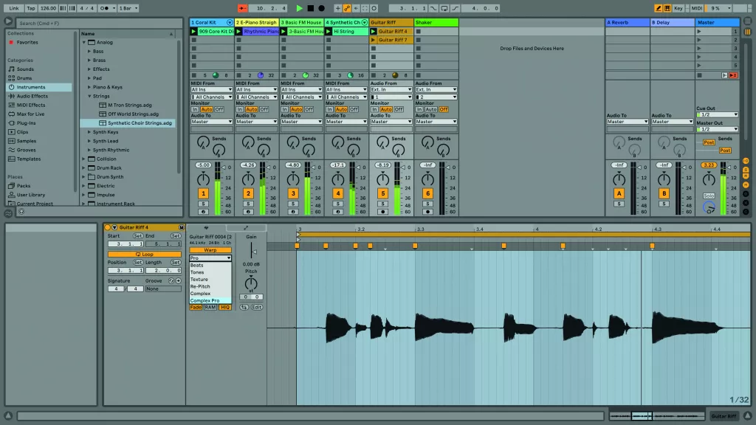Click the Tap tempo button
The height and width of the screenshot is (425, 756).
(30, 8)
